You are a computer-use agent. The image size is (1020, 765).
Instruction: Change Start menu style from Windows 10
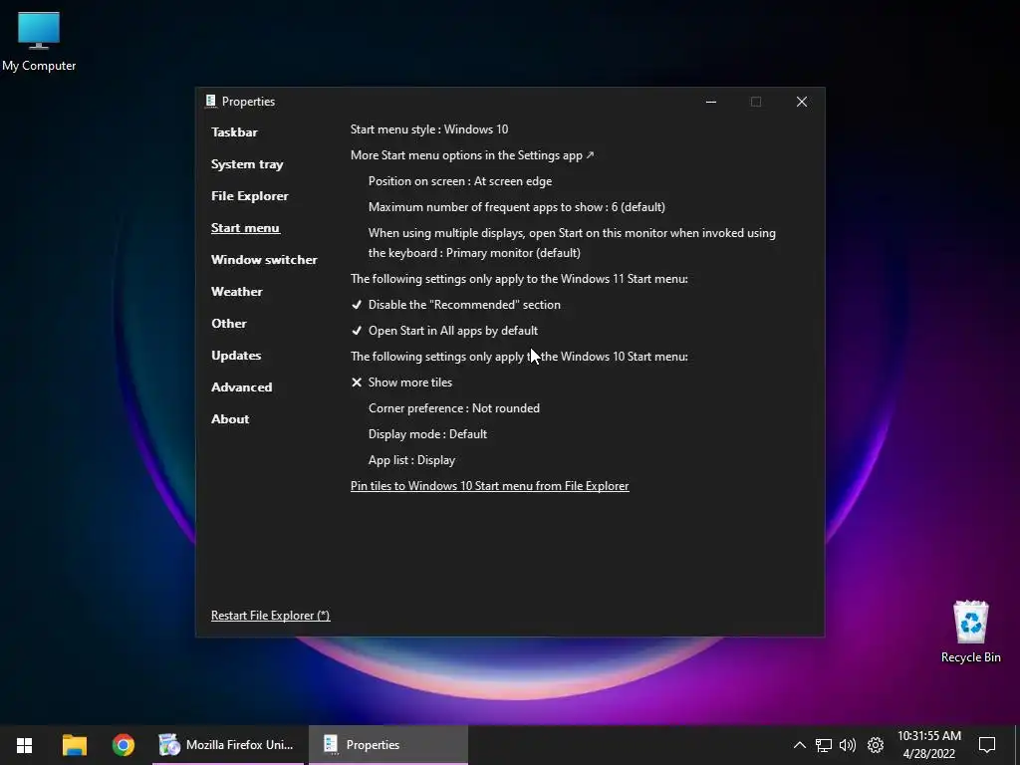pyautogui.click(x=429, y=129)
